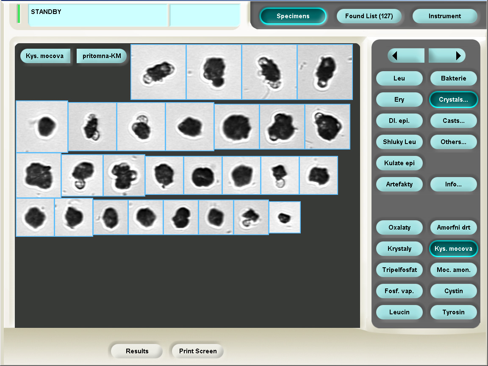Open the Results view

pos(137,351)
